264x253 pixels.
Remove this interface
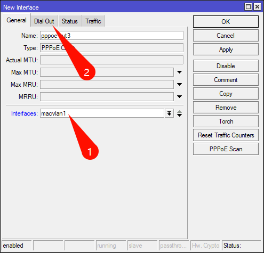[226, 108]
